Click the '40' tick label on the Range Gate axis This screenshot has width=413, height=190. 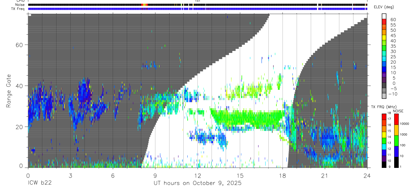click(19, 86)
